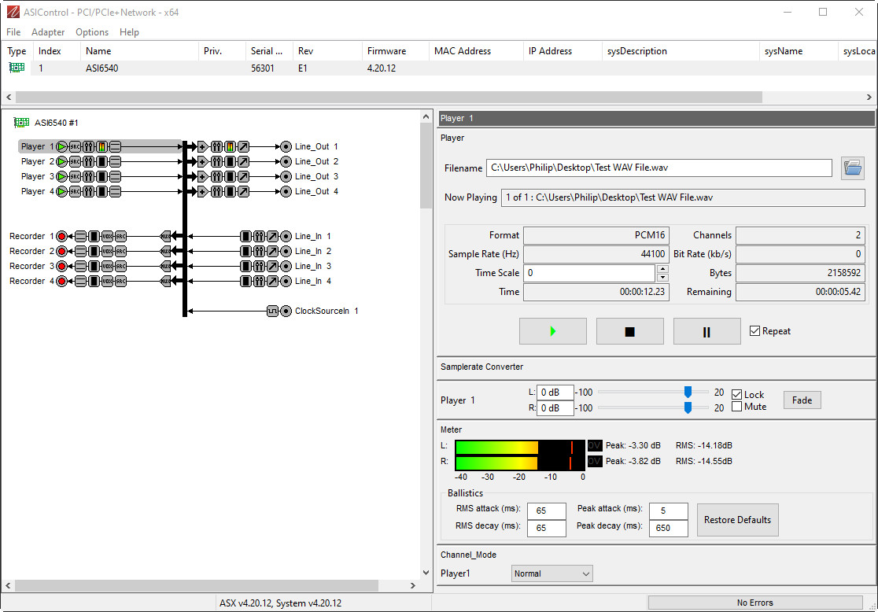Open the ClockSourceIn clock node icon

(272, 311)
